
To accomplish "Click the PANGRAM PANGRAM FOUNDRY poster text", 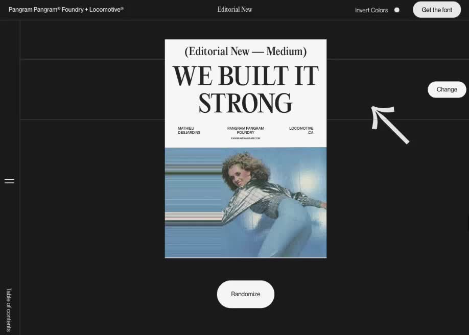I will 246,130.
